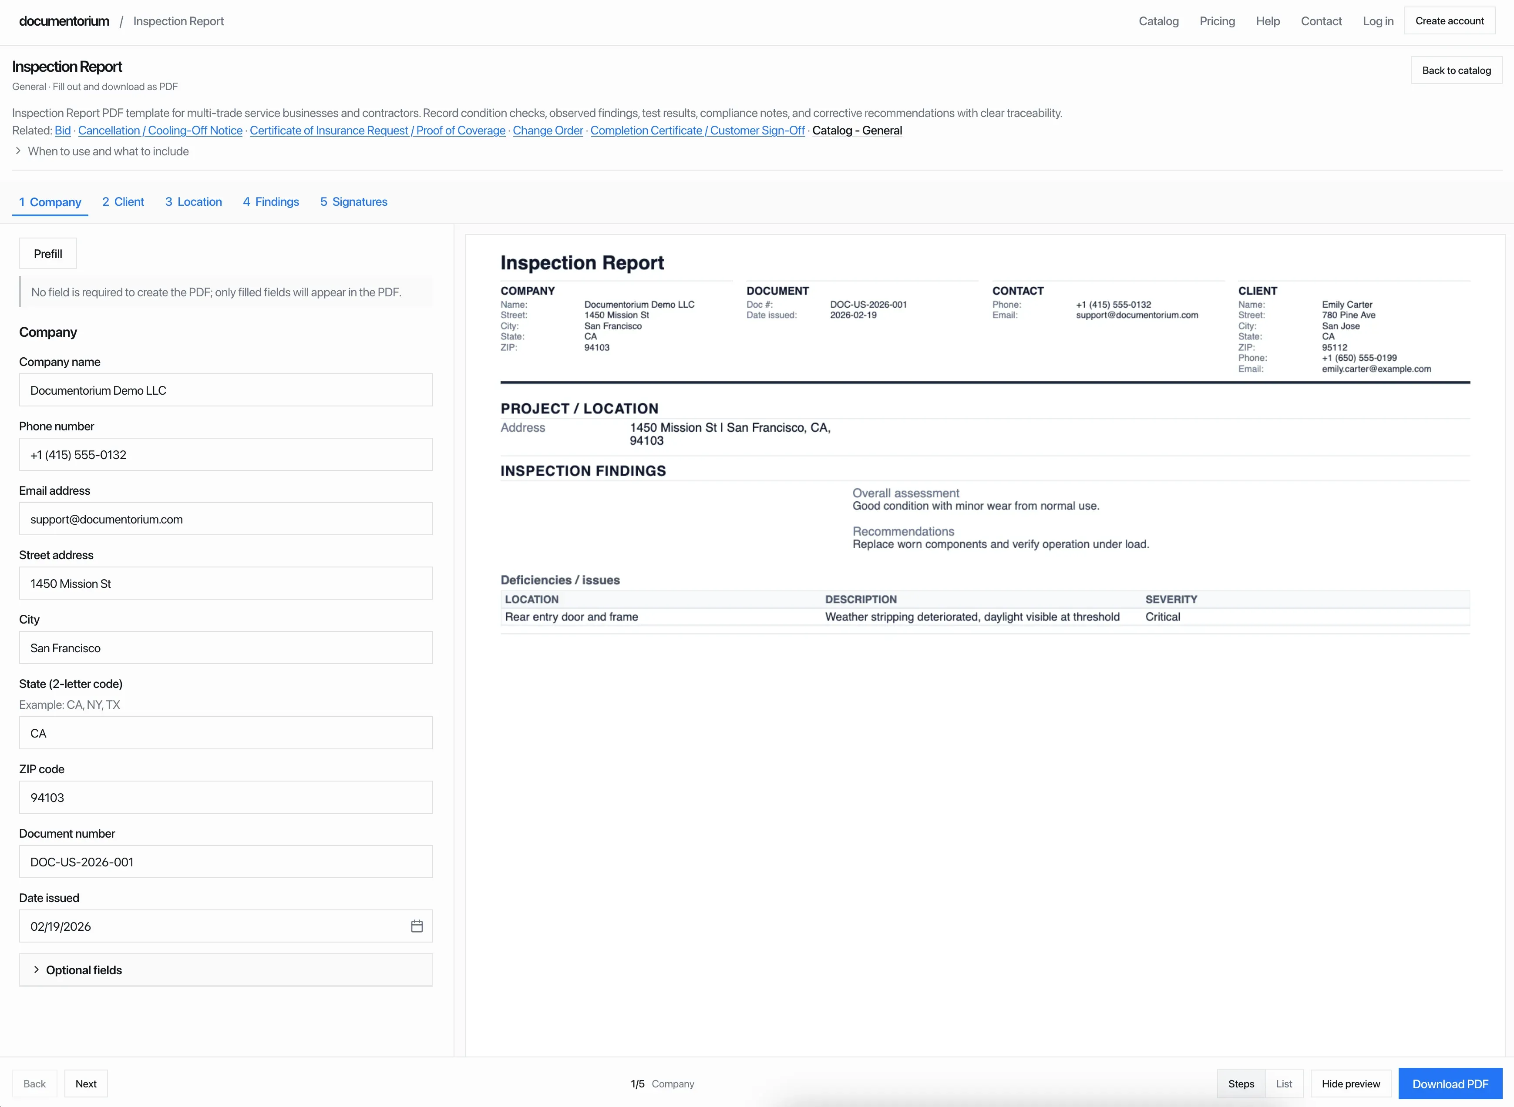Hide the PDF preview pane
The image size is (1514, 1107).
1350,1083
